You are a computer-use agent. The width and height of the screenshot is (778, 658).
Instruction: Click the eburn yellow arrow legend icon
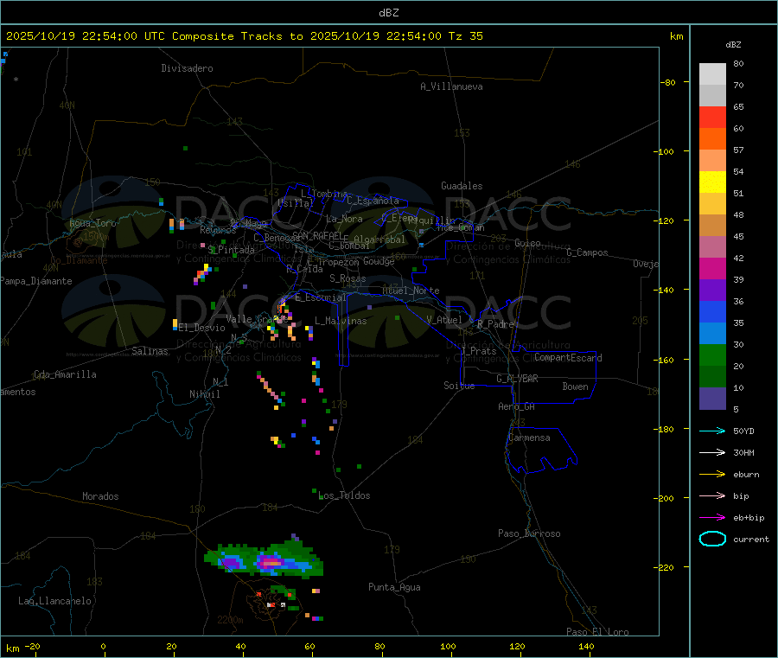click(x=712, y=474)
